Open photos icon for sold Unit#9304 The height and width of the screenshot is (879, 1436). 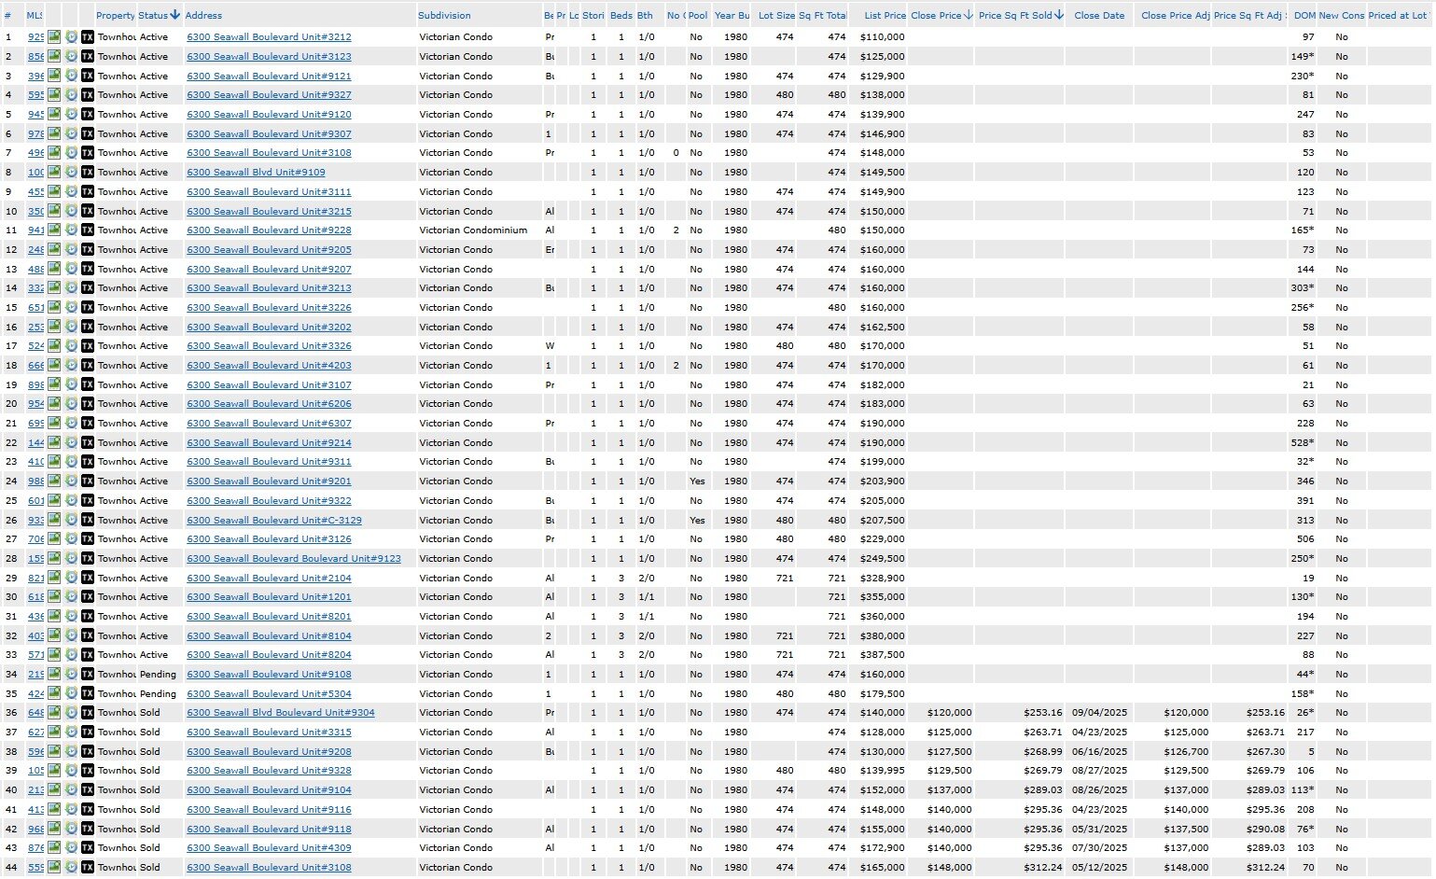click(x=54, y=713)
